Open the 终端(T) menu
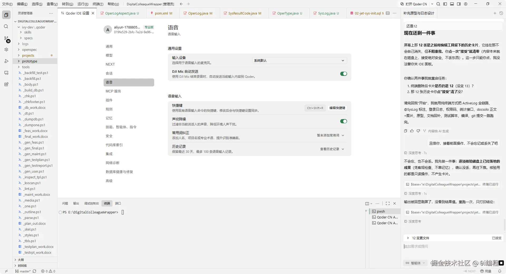This screenshot has height=274, width=506. click(98, 4)
